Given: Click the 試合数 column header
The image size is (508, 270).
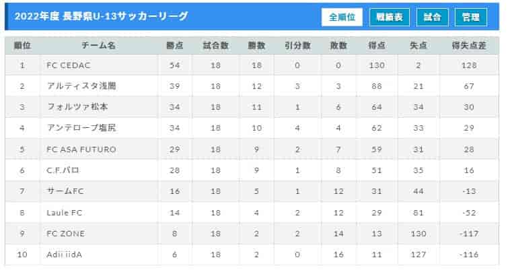Looking at the screenshot, I should (215, 46).
